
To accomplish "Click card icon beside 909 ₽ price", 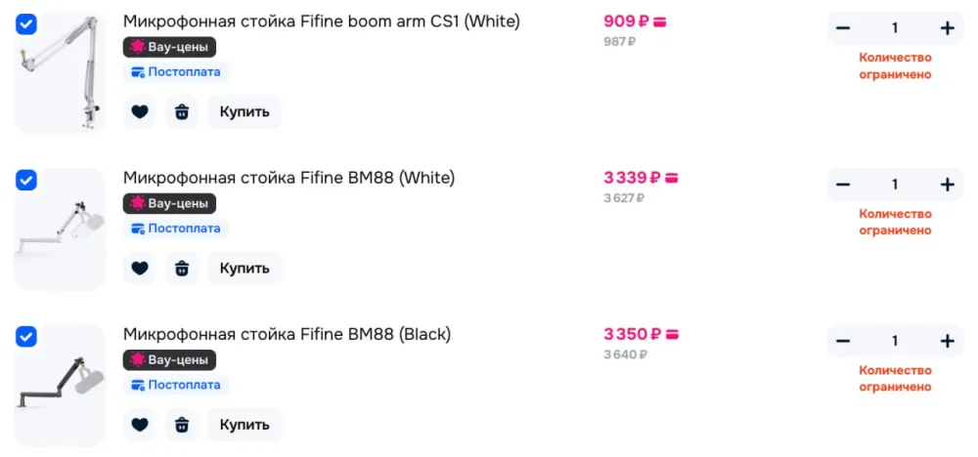I will [659, 21].
